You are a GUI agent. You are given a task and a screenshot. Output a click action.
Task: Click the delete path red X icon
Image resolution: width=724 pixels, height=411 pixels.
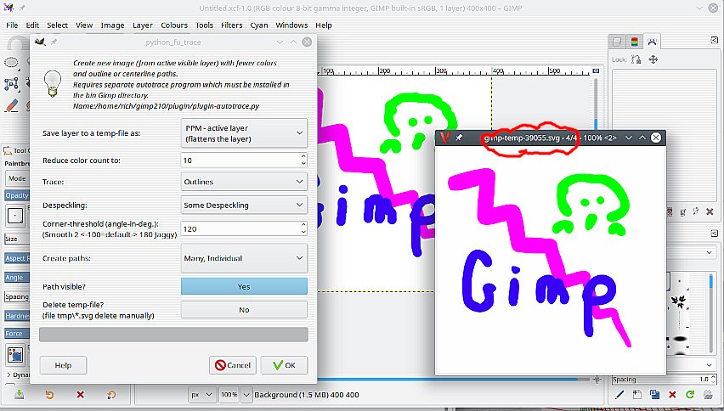(710, 211)
